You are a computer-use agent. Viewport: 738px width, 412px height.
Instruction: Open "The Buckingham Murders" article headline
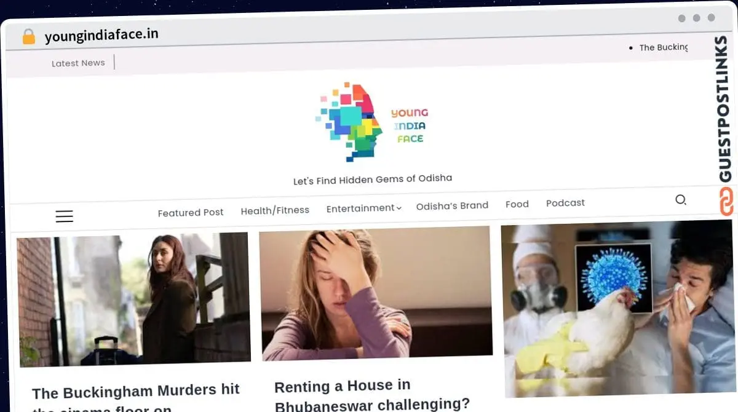pos(135,398)
